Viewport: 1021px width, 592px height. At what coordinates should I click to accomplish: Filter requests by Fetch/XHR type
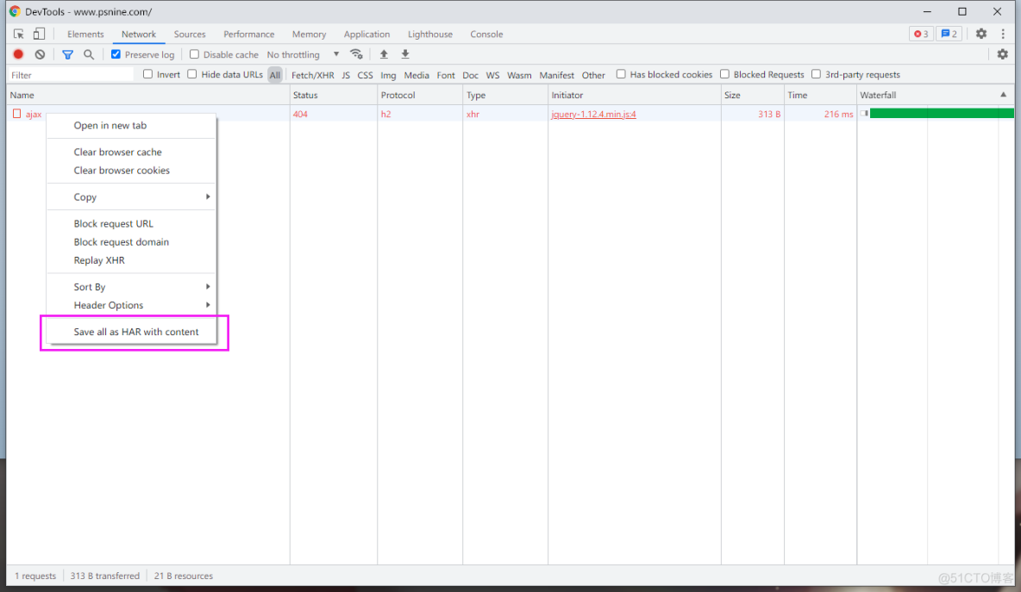coord(312,75)
